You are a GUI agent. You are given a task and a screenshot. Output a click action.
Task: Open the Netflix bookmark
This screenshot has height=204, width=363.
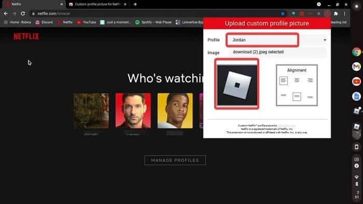(65, 22)
